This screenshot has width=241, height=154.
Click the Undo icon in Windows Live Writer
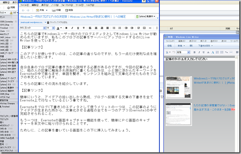(173, 52)
